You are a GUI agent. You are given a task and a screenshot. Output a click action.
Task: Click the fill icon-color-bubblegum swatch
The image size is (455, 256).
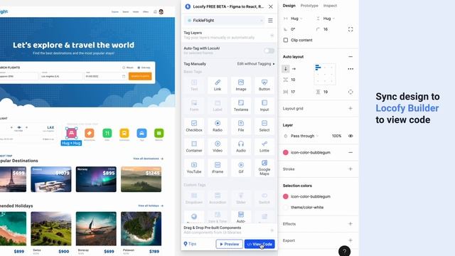pos(286,152)
